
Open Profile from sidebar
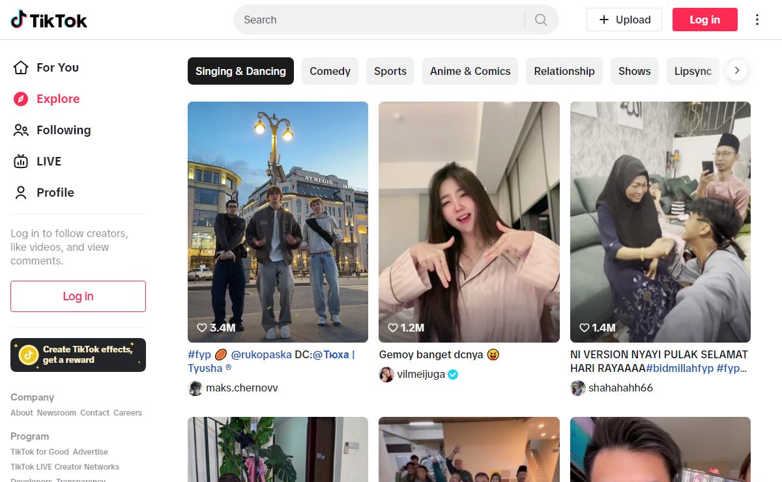(55, 193)
